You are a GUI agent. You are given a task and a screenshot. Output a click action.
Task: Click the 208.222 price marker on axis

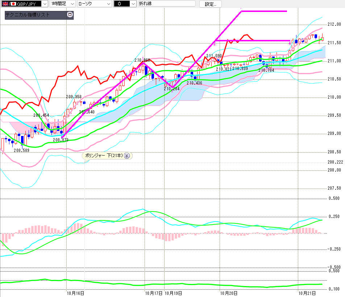coord(335,162)
